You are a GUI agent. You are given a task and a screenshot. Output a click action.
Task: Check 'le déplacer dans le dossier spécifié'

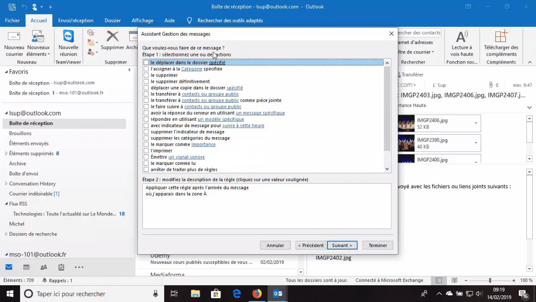pyautogui.click(x=147, y=63)
